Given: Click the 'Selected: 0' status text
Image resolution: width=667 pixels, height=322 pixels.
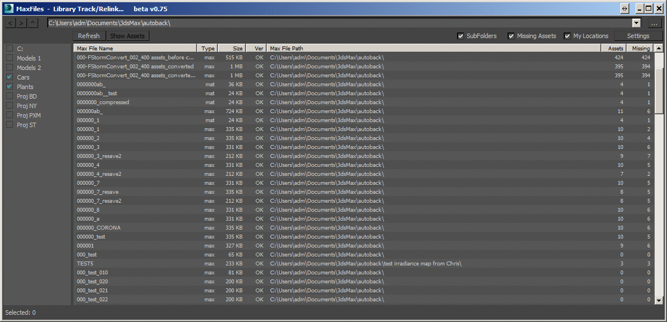Looking at the screenshot, I should tap(20, 312).
